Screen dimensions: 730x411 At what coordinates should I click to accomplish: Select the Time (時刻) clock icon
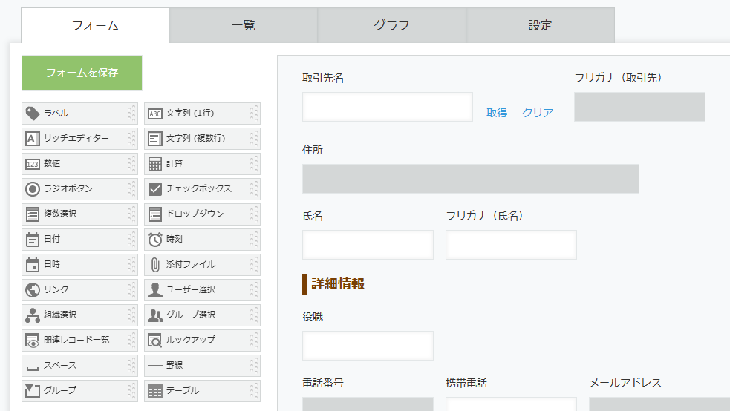(155, 240)
